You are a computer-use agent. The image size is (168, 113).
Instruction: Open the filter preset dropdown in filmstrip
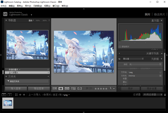pyautogui.click(x=152, y=95)
